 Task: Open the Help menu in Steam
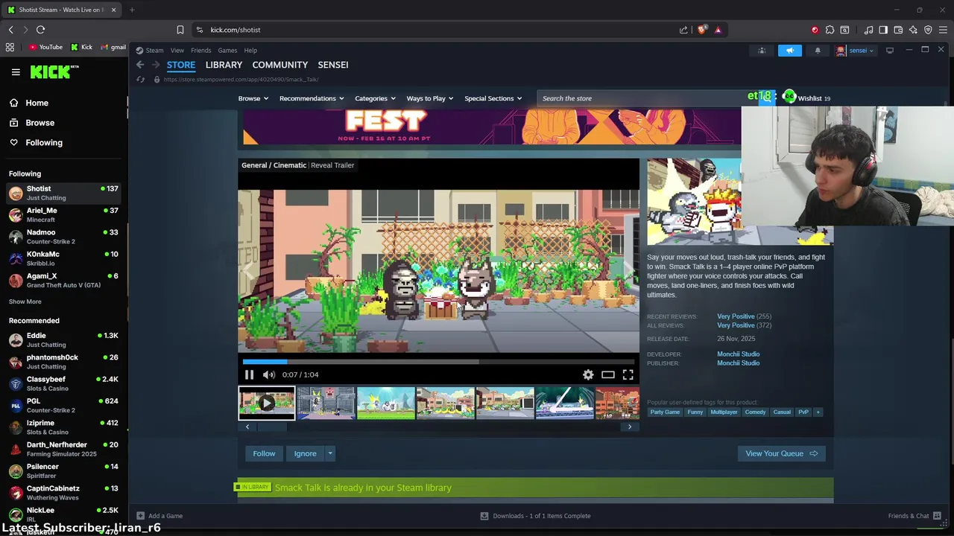pyautogui.click(x=250, y=51)
